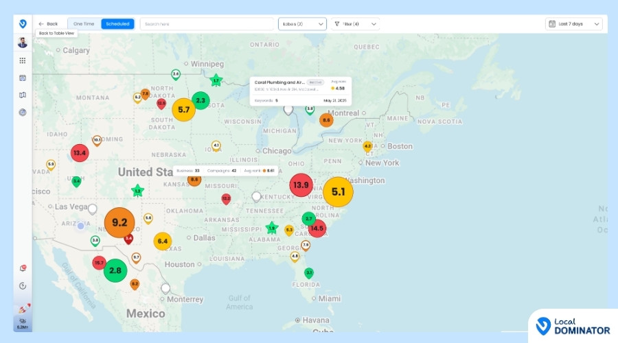Screen dimensions: 618x343
Task: Open the user profile avatar
Action: click(23, 42)
